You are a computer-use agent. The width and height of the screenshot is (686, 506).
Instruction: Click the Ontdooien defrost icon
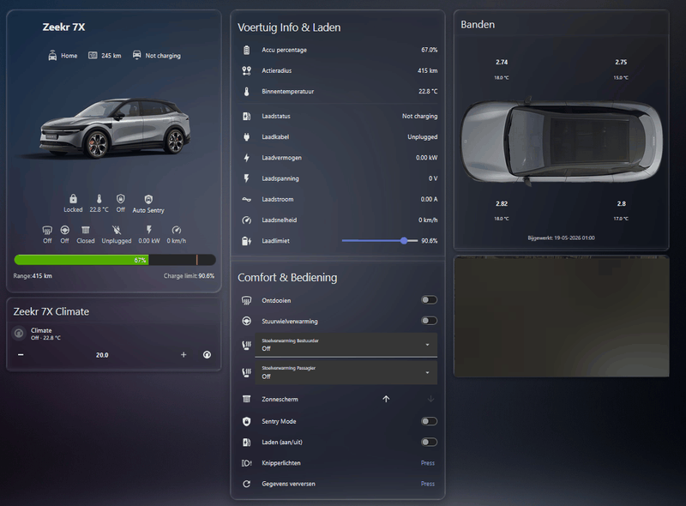(x=247, y=300)
